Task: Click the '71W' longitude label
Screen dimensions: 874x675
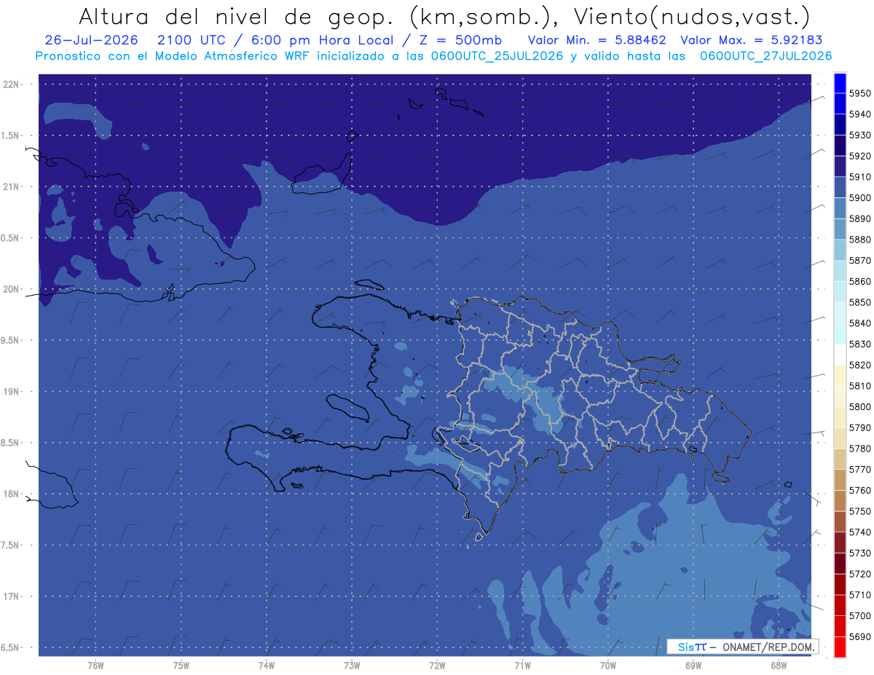Action: pyautogui.click(x=522, y=666)
